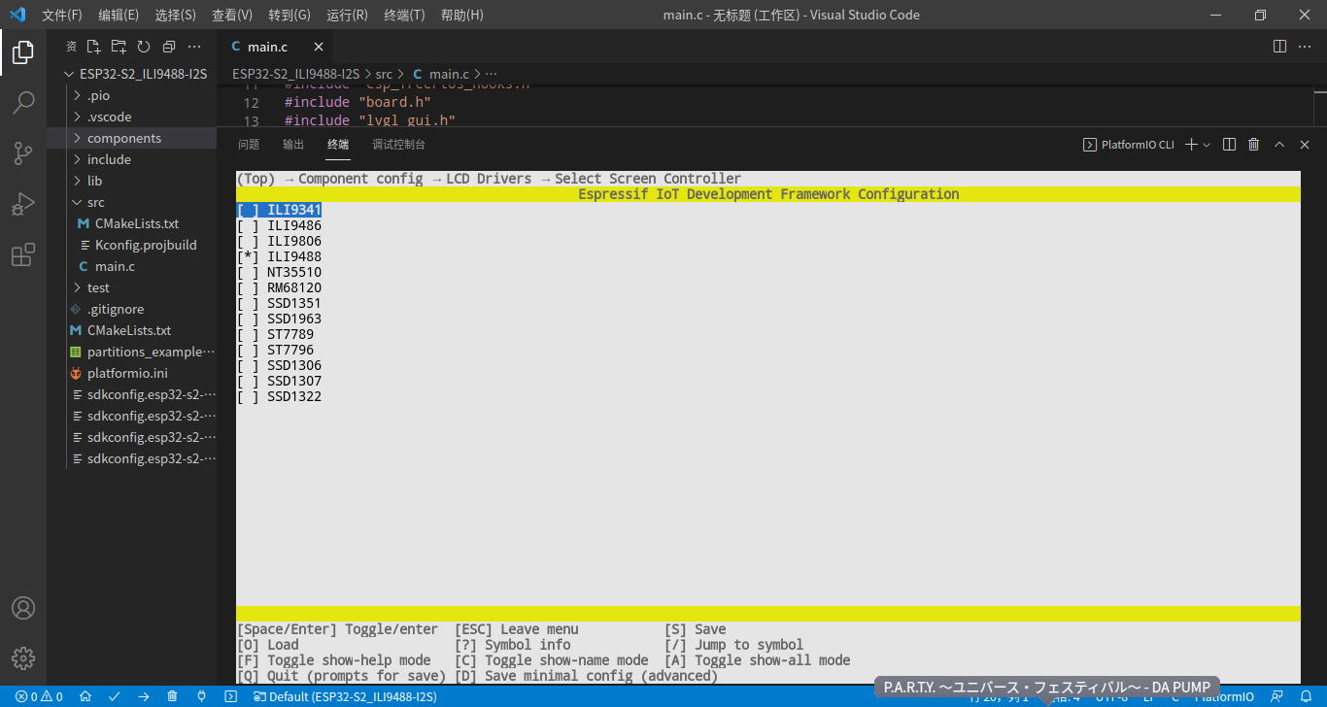Viewport: 1327px width, 707px height.
Task: Open PlatformIO Home via status bar house icon
Action: pyautogui.click(x=85, y=696)
